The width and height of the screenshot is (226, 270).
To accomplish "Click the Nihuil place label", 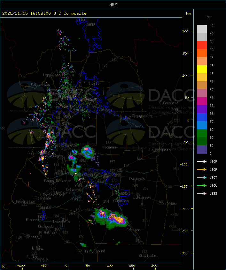I will pyautogui.click(x=77, y=199).
